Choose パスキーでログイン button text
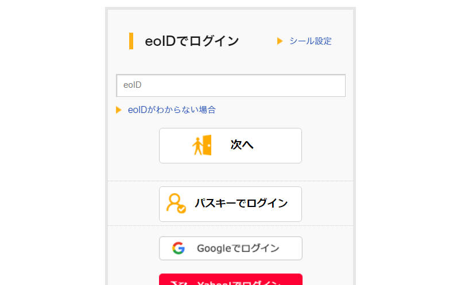The image size is (461, 285). [x=241, y=204]
